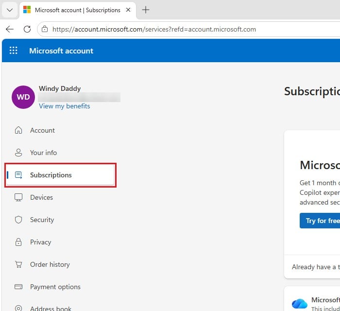
Task: Select the Microsoft account Subscriptions tab
Action: 77,10
